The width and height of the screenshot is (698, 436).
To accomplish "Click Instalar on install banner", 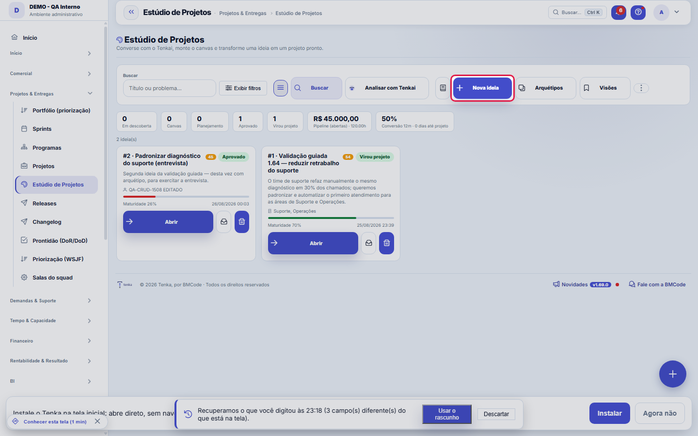I will tap(609, 413).
